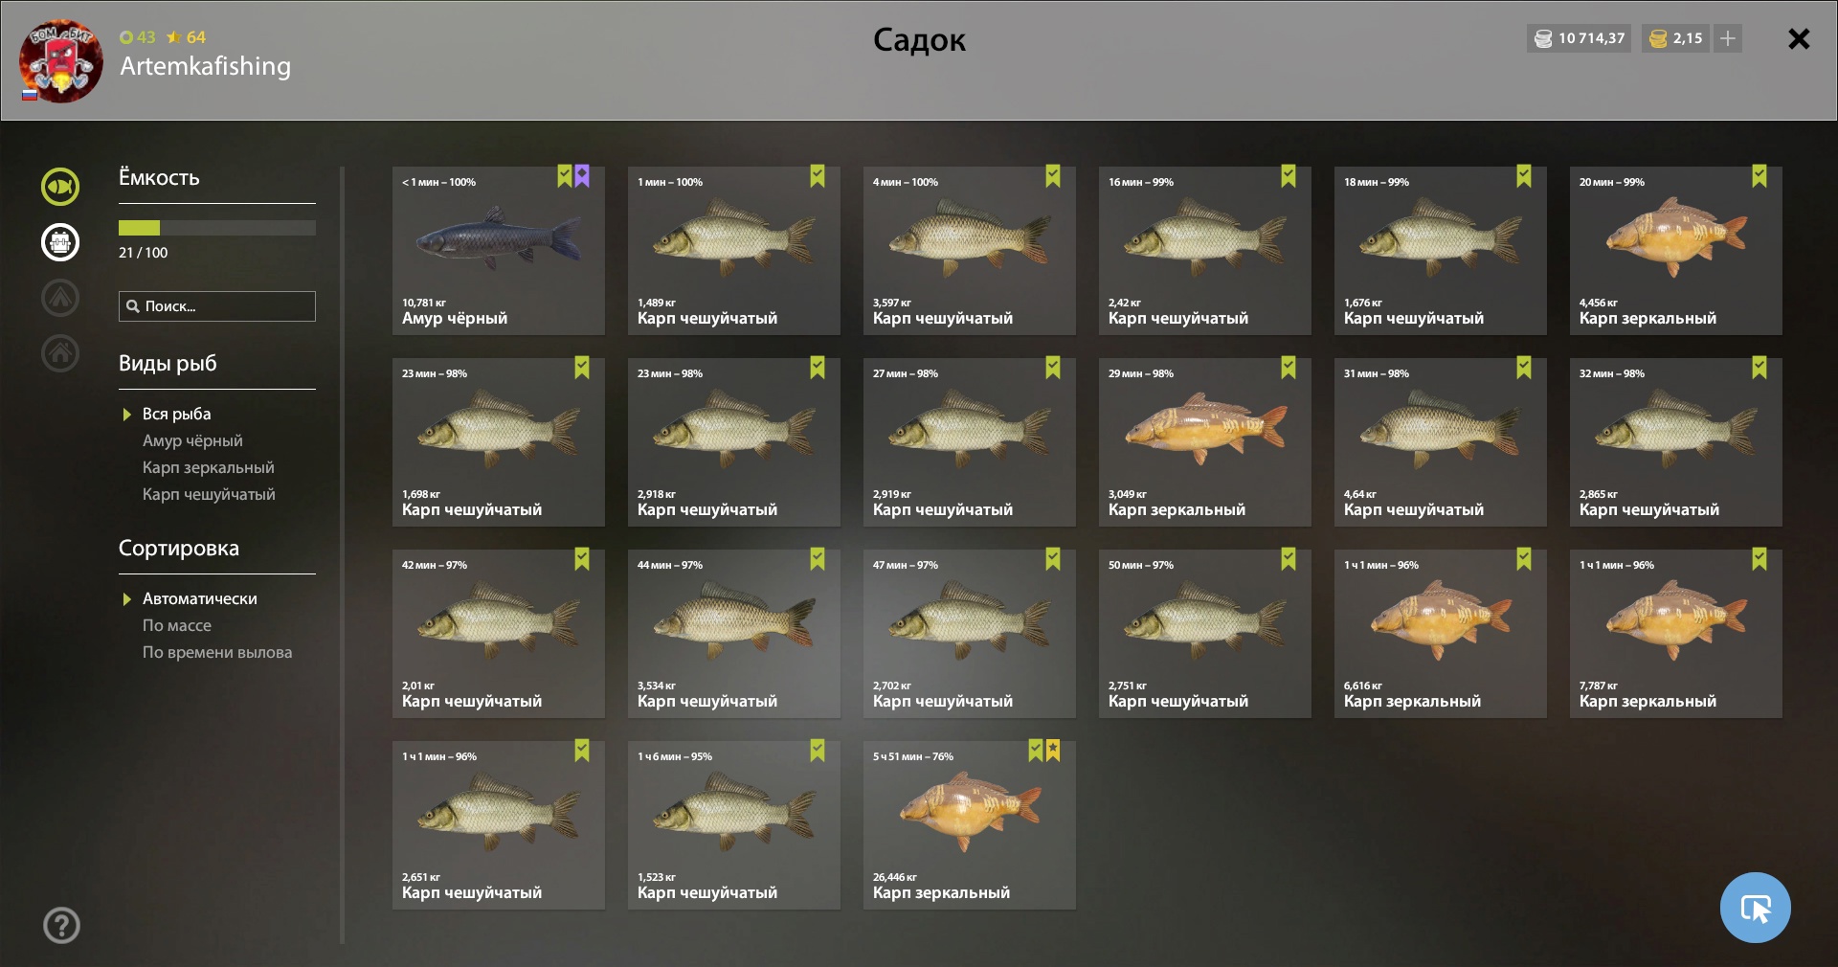Click the capacity bar showing 21 / 100
Viewport: 1838px width, 967px height.
tap(217, 228)
